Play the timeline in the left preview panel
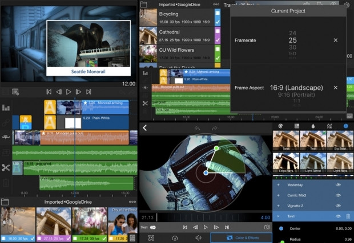Screen dimensions: 354x243 pyautogui.click(x=69, y=92)
